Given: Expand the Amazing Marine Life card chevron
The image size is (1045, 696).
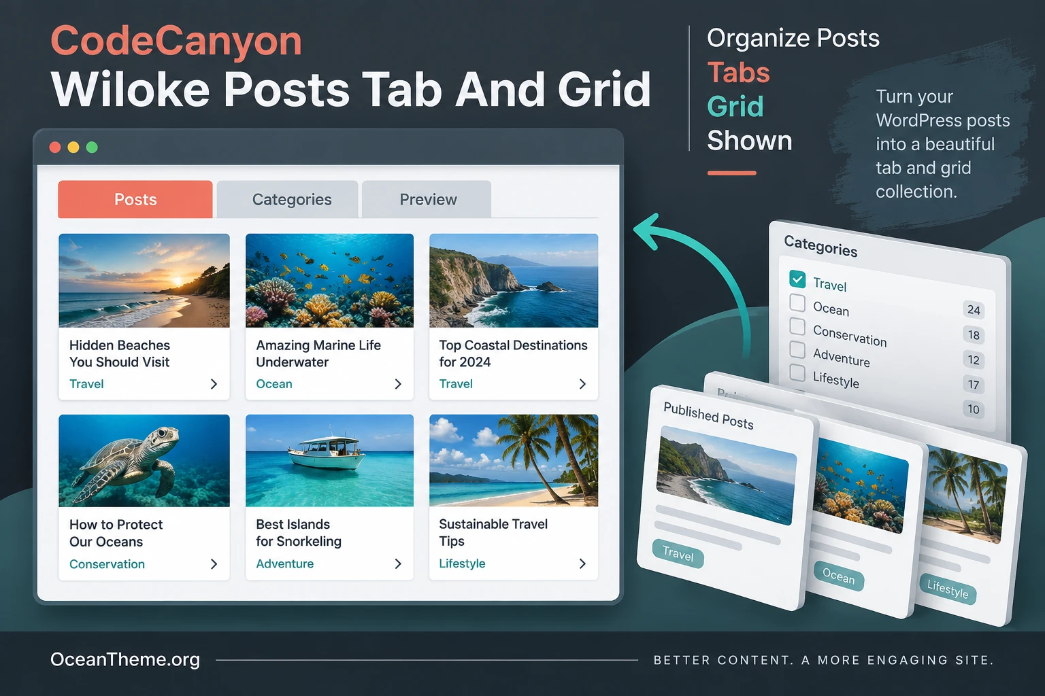Looking at the screenshot, I should 398,384.
